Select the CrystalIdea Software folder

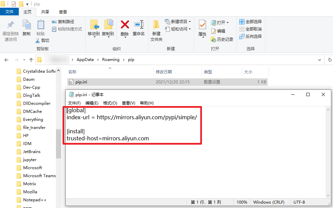click(x=37, y=71)
